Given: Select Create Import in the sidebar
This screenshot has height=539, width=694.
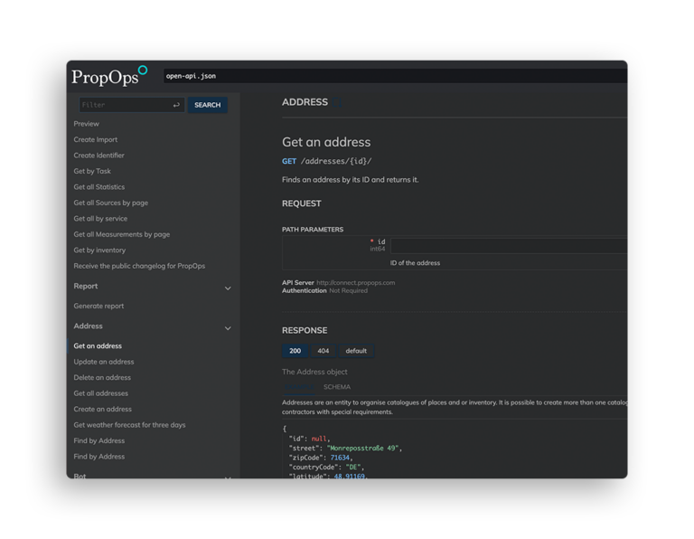Looking at the screenshot, I should [x=96, y=139].
